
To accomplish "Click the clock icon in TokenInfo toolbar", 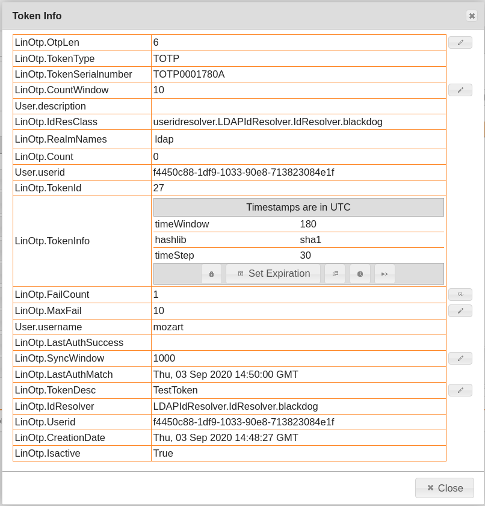I will (x=360, y=274).
